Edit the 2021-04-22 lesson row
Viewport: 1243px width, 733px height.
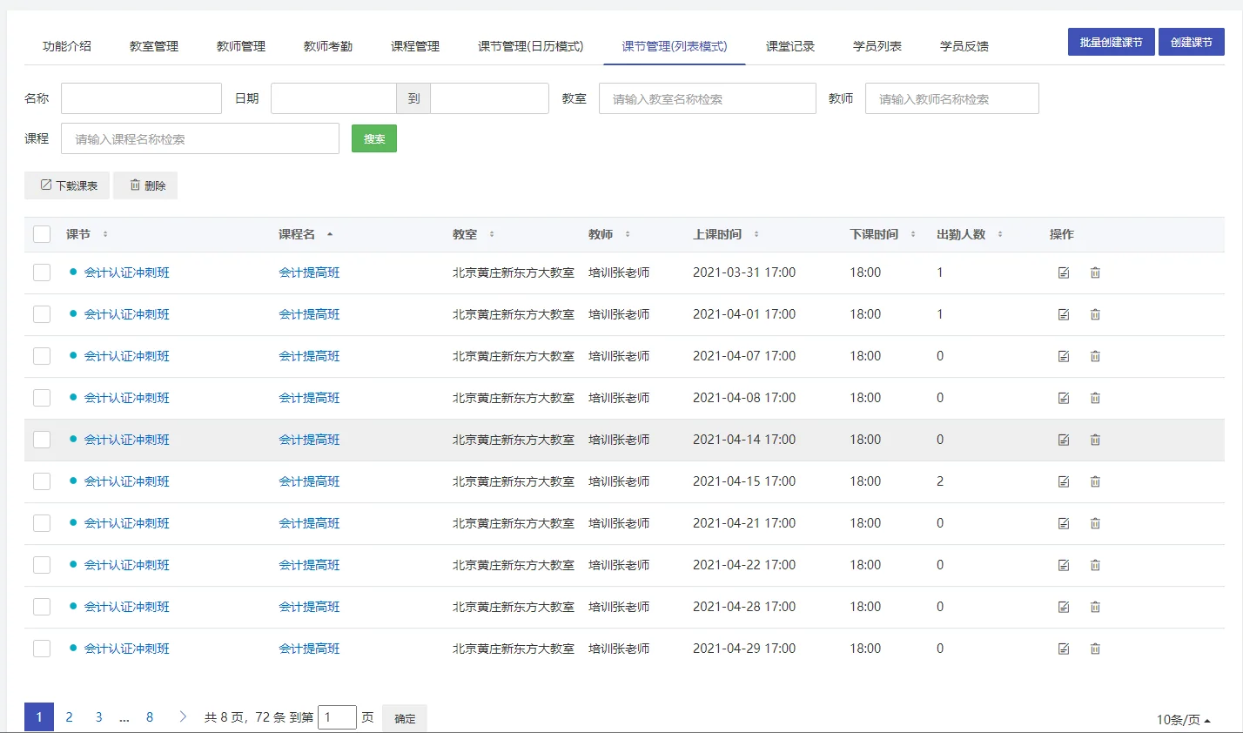point(1064,565)
